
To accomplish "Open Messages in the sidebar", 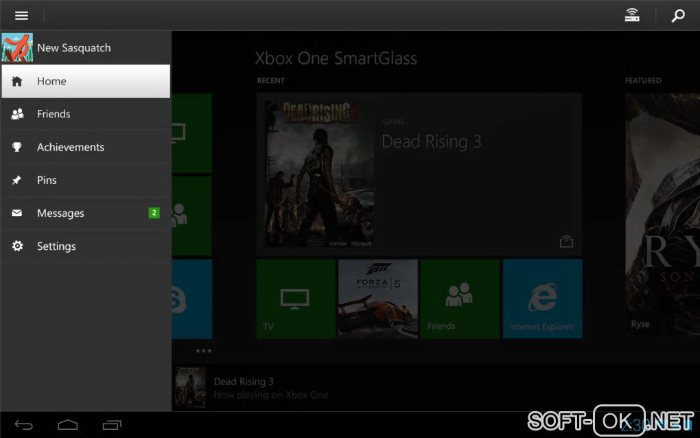I will 86,214.
